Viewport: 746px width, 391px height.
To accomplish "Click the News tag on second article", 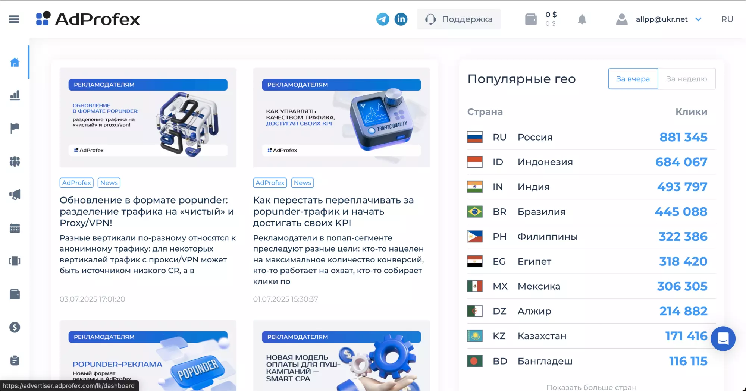I will tap(303, 183).
